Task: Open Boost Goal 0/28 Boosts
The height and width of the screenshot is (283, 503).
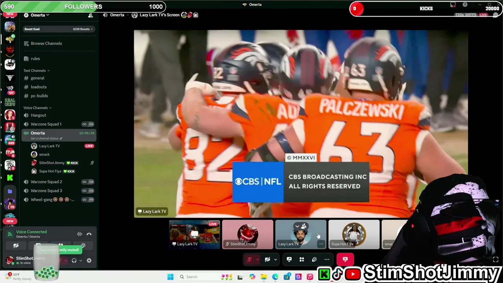Action: point(59,29)
